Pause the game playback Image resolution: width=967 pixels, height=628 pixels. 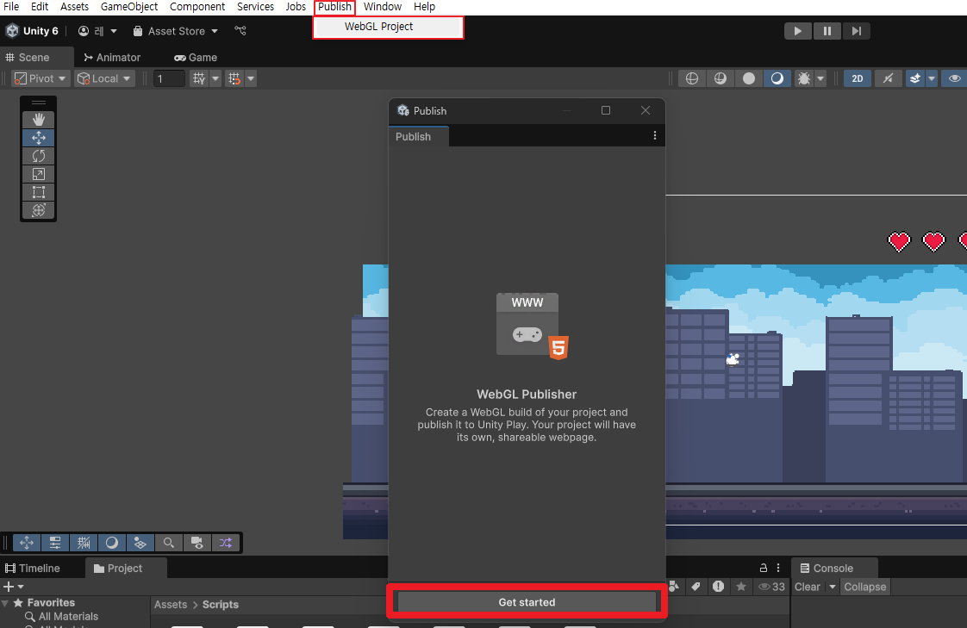(x=827, y=31)
